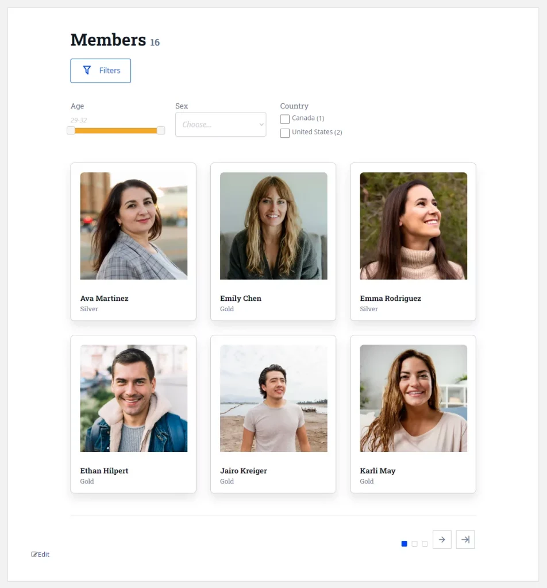Click the left handle of Age slider
The width and height of the screenshot is (547, 588).
pyautogui.click(x=71, y=130)
